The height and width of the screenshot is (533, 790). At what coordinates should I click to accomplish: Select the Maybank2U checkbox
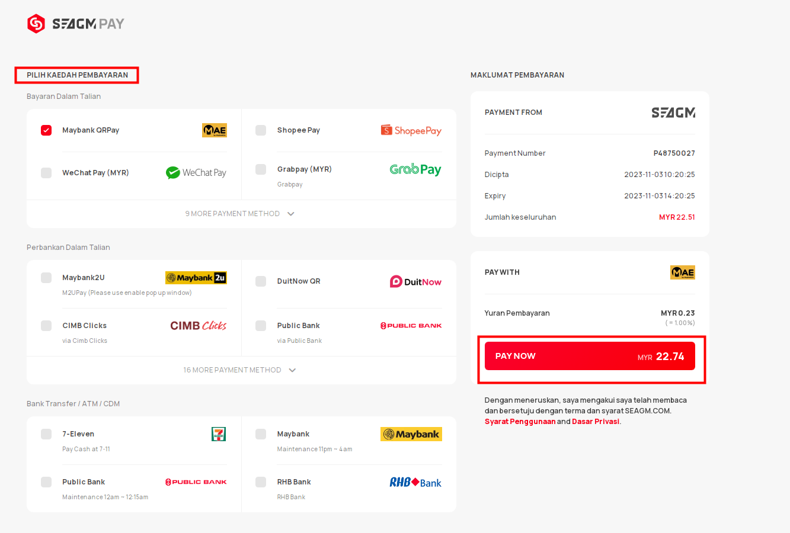click(46, 278)
